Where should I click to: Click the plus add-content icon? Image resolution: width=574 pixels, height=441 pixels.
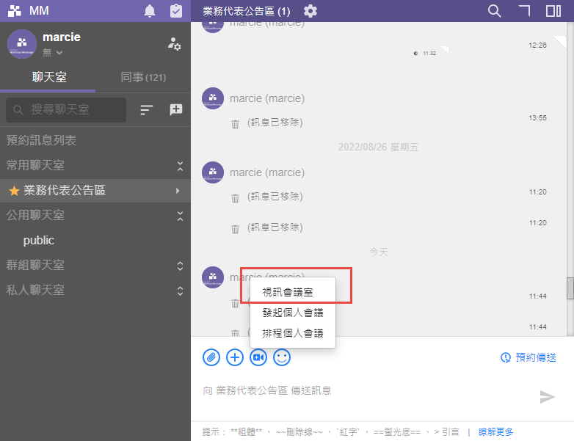click(235, 357)
